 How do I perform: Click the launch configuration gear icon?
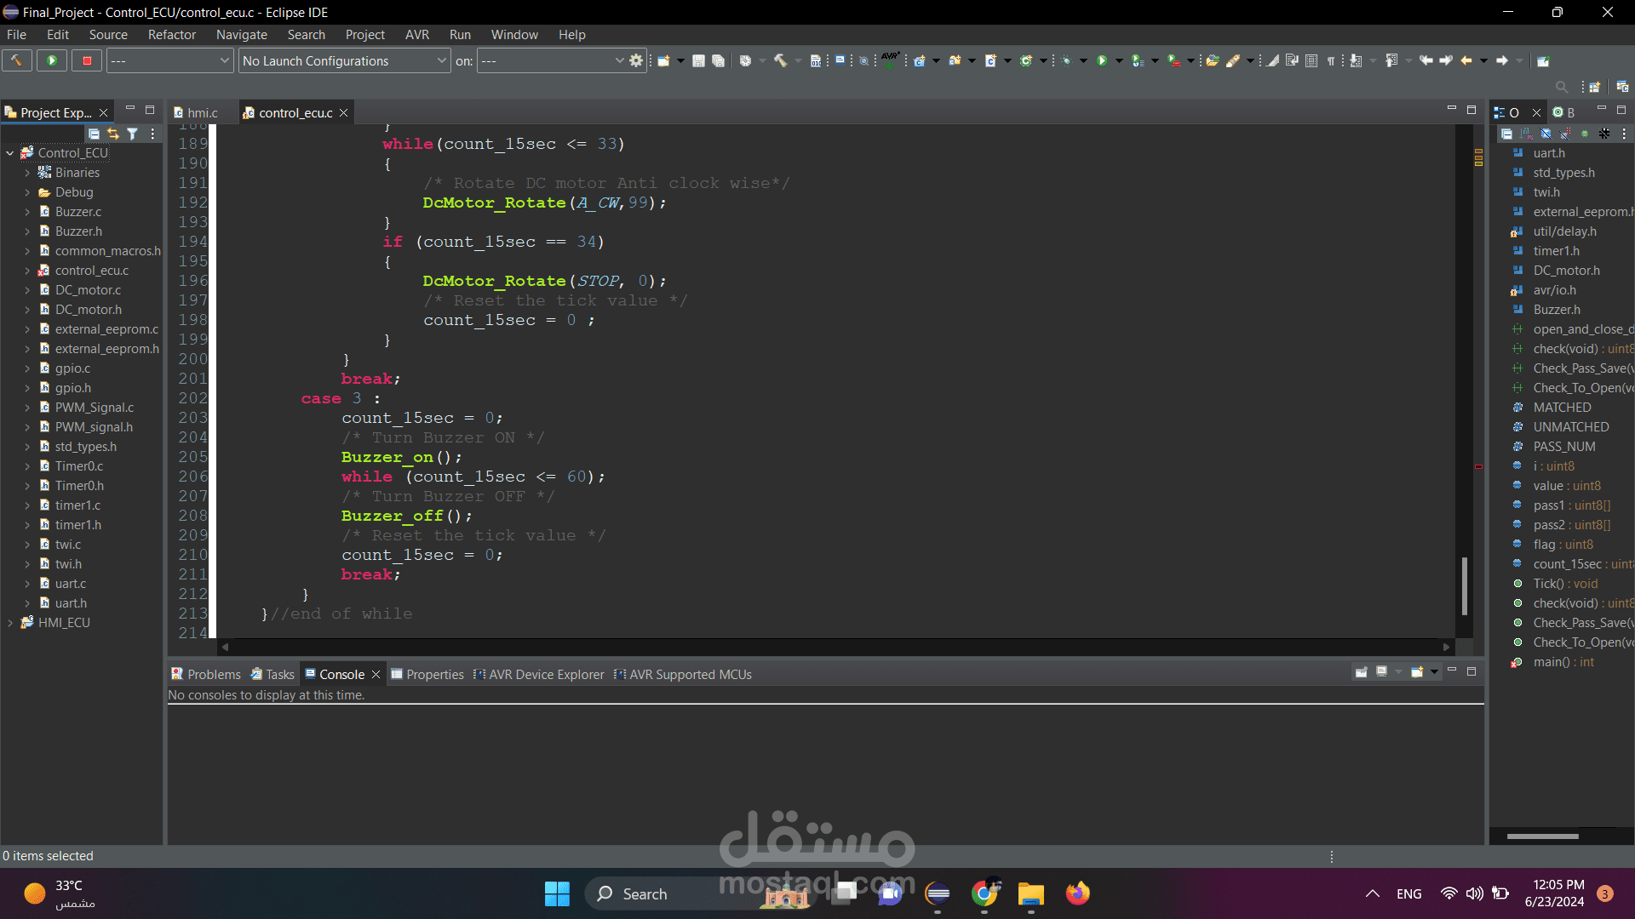coord(636,60)
